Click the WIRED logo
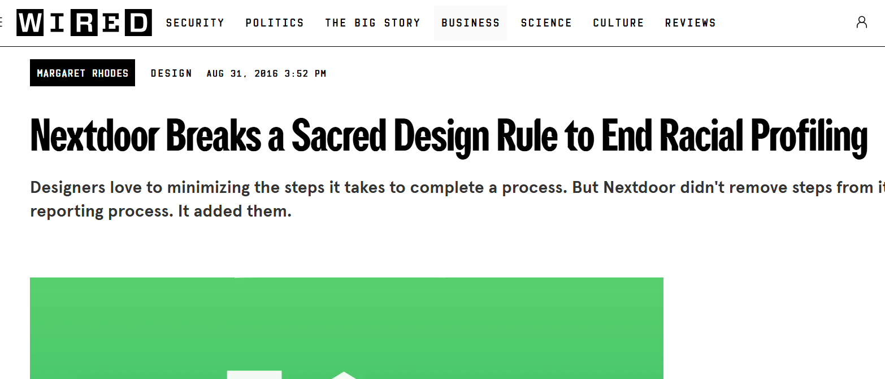This screenshot has height=379, width=885. (84, 23)
